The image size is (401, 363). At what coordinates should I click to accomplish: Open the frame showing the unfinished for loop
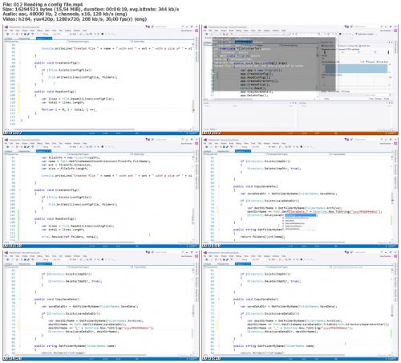tap(101, 80)
